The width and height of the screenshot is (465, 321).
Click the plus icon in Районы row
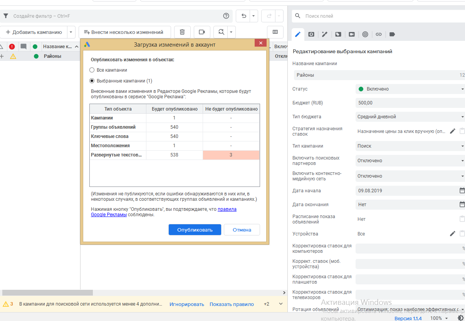(x=2, y=56)
